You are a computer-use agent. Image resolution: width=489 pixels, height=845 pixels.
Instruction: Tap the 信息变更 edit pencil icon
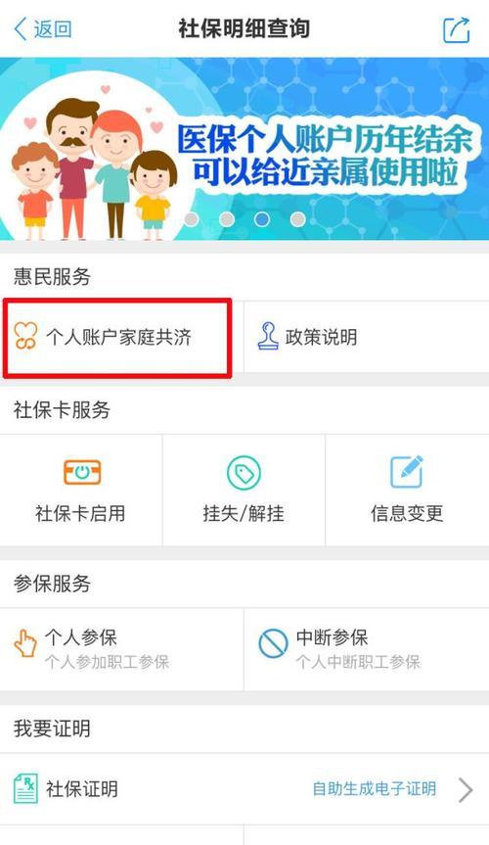[406, 472]
